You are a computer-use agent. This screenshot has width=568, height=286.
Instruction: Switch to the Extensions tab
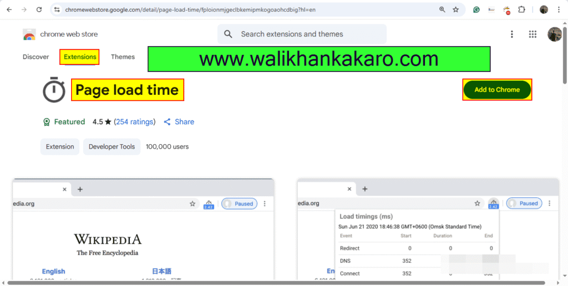(x=80, y=57)
